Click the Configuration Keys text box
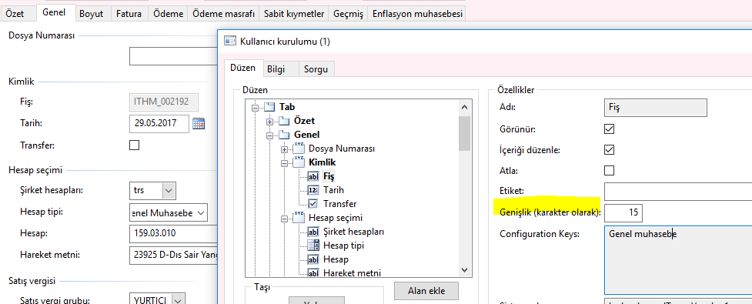The image size is (752, 304). point(677,259)
